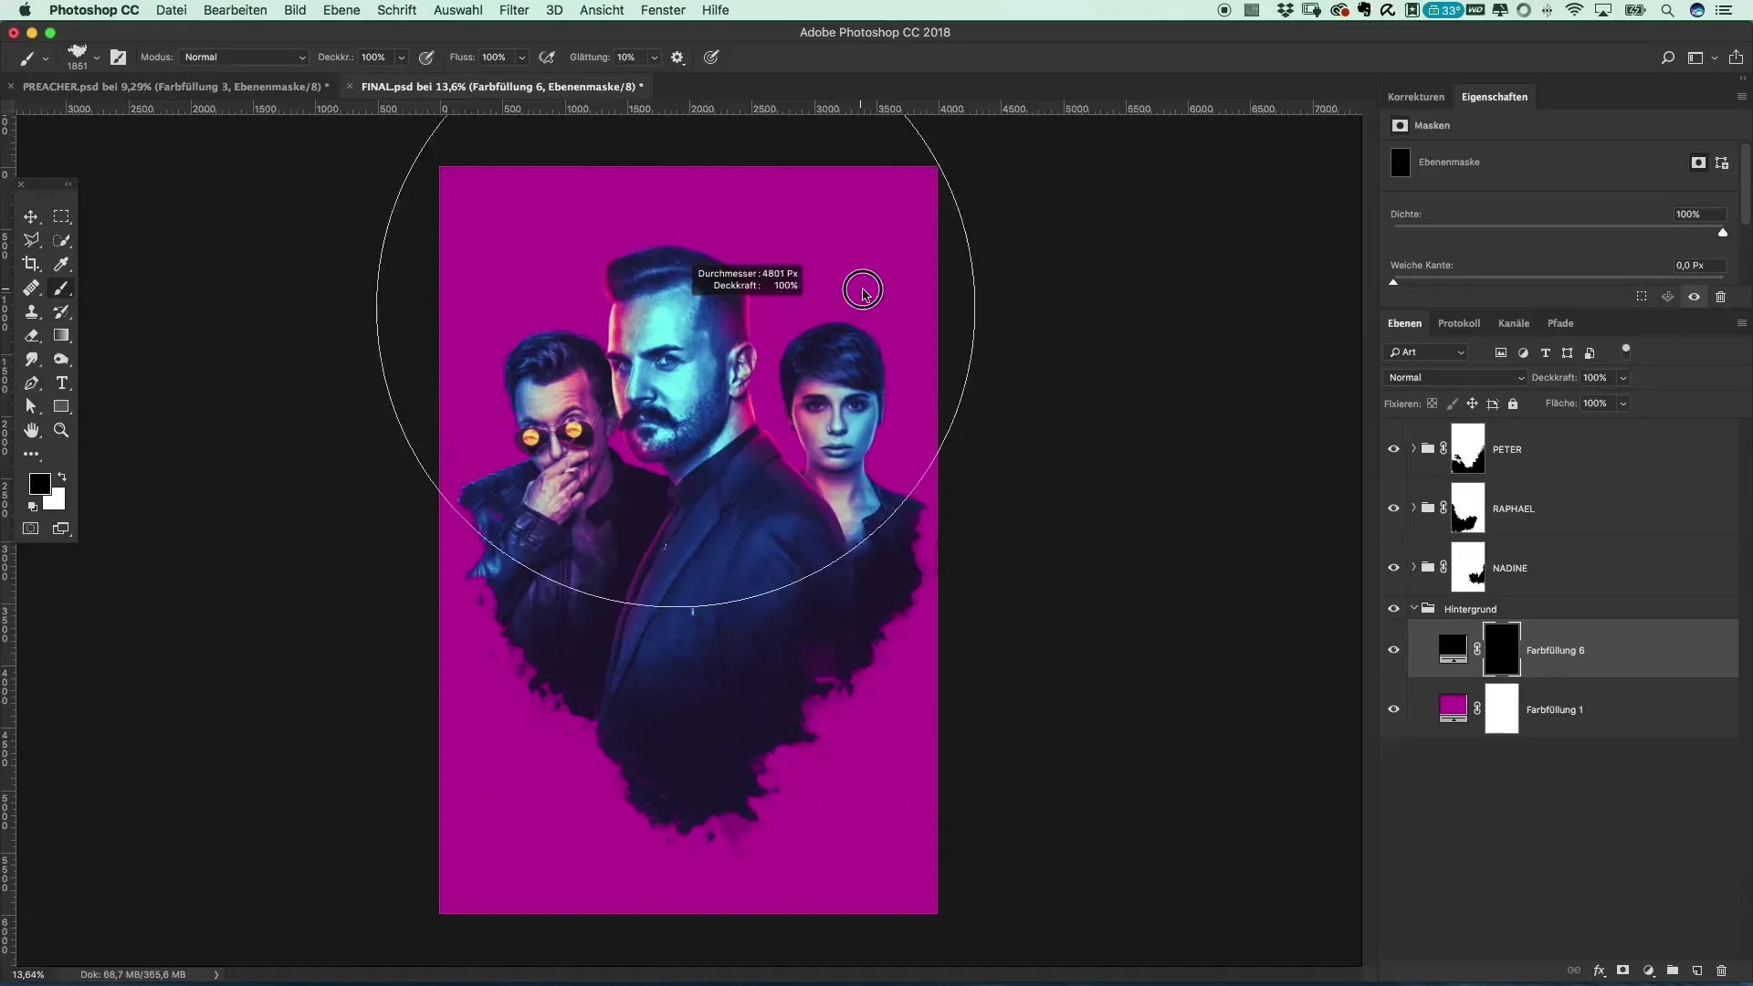This screenshot has height=986, width=1753.
Task: Toggle Quick Mask mode
Action: pos(31,529)
